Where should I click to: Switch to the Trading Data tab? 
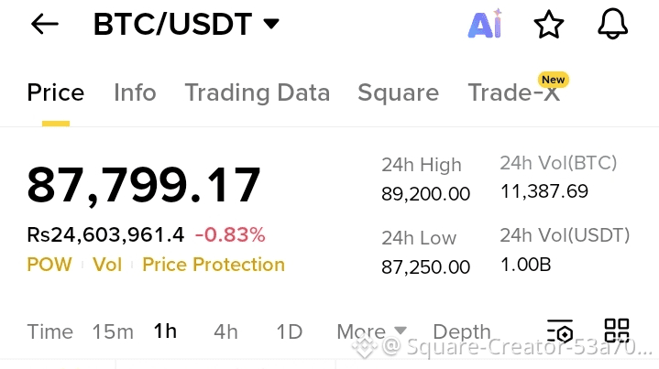[258, 92]
